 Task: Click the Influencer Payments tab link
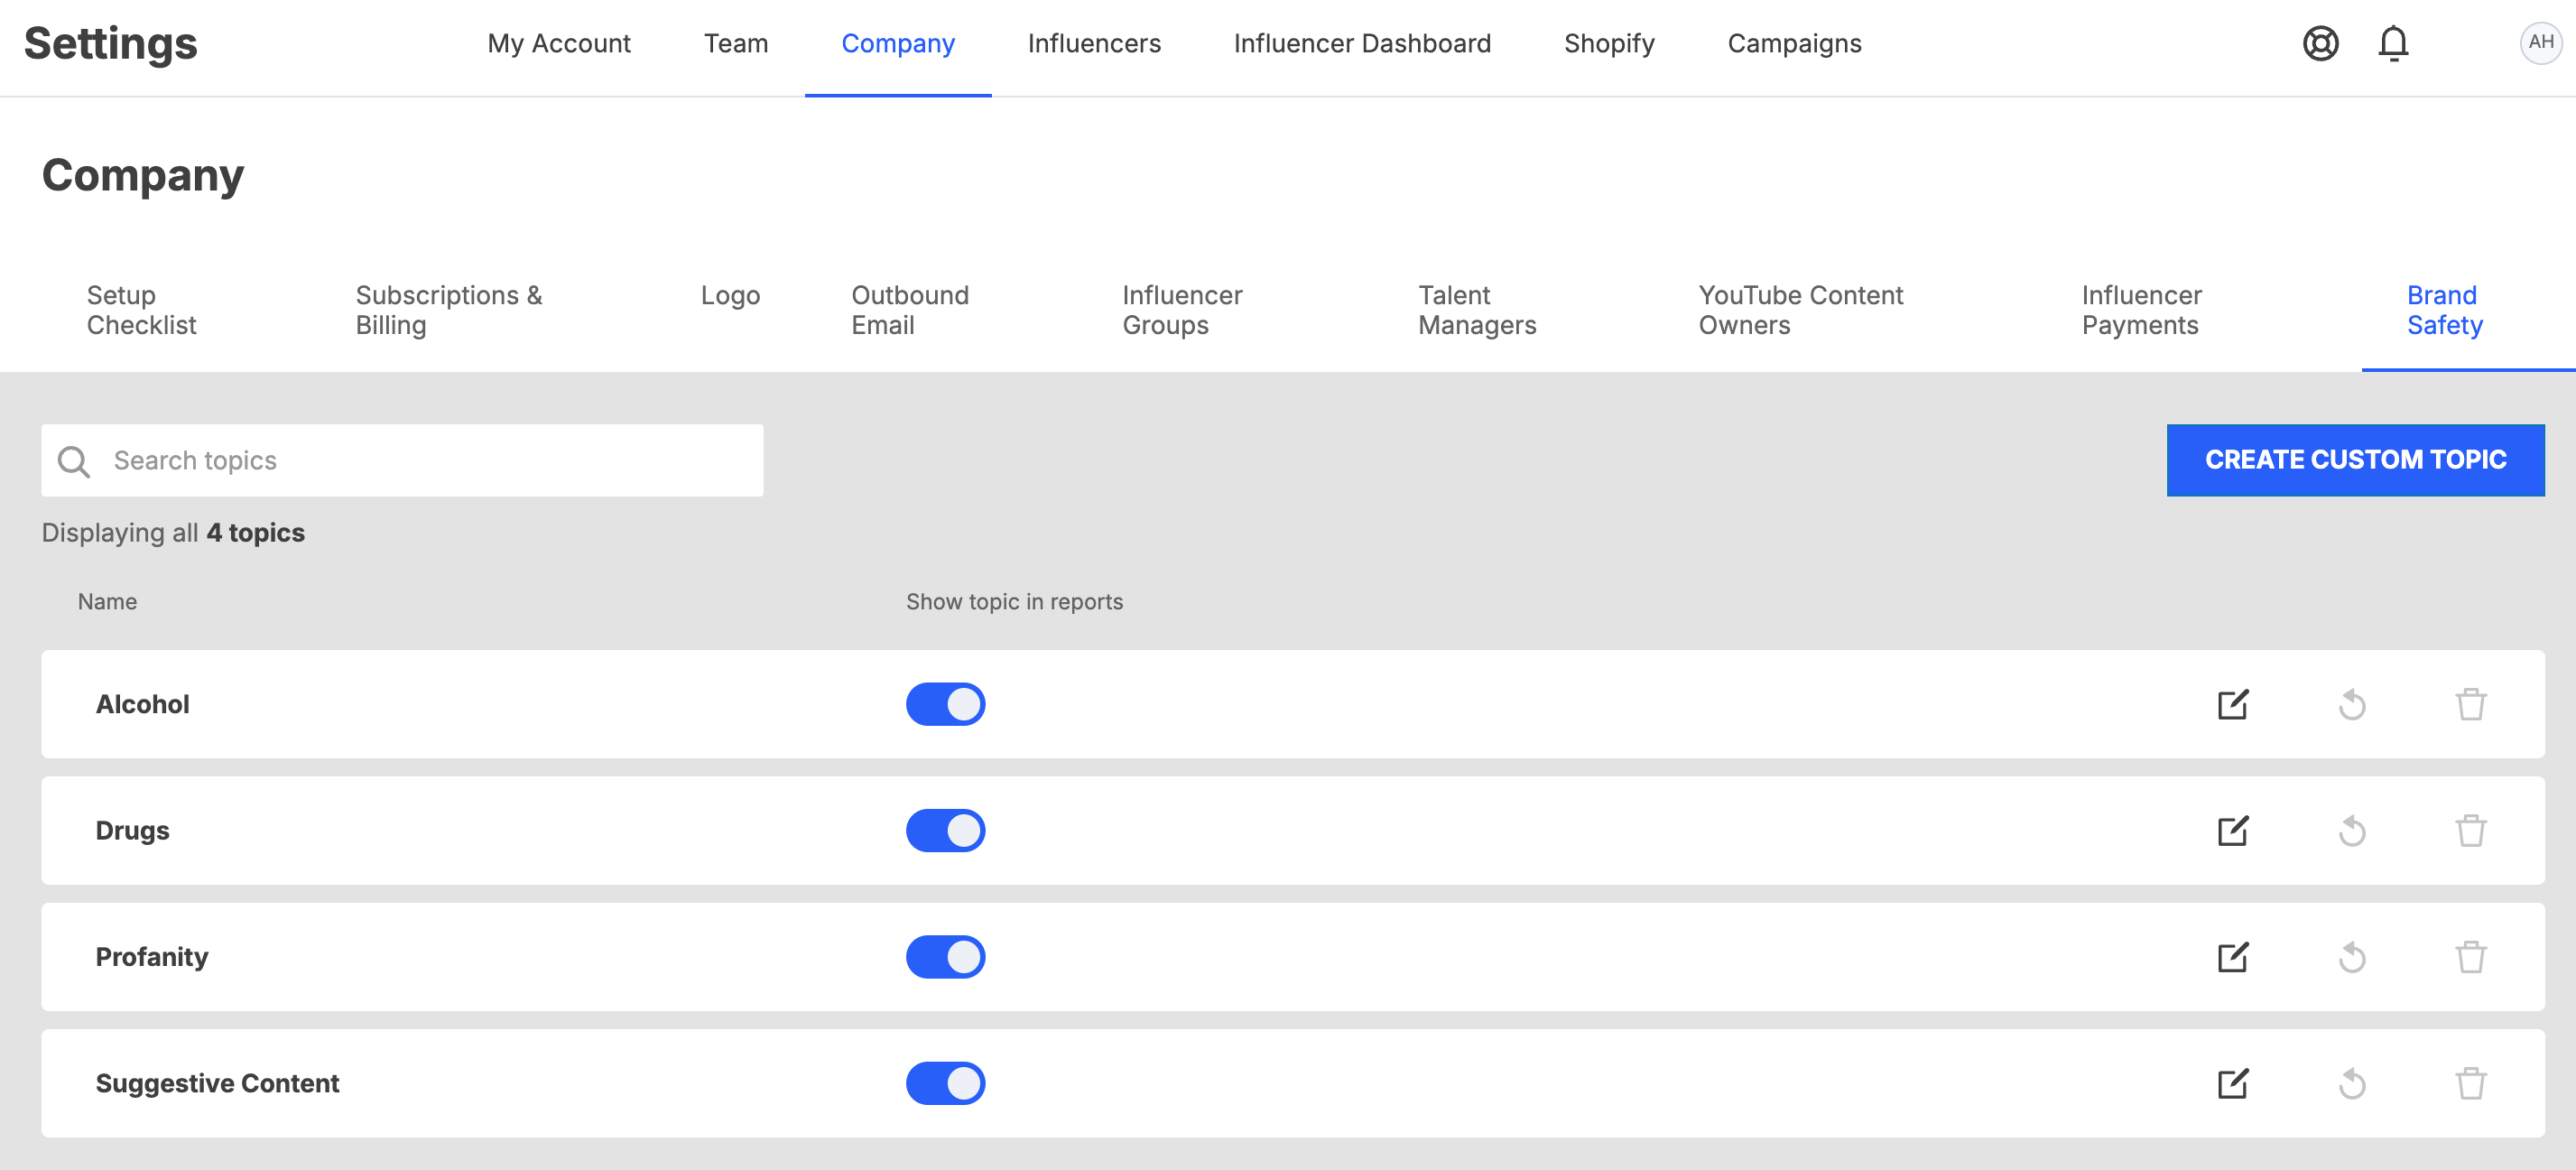pyautogui.click(x=2137, y=311)
